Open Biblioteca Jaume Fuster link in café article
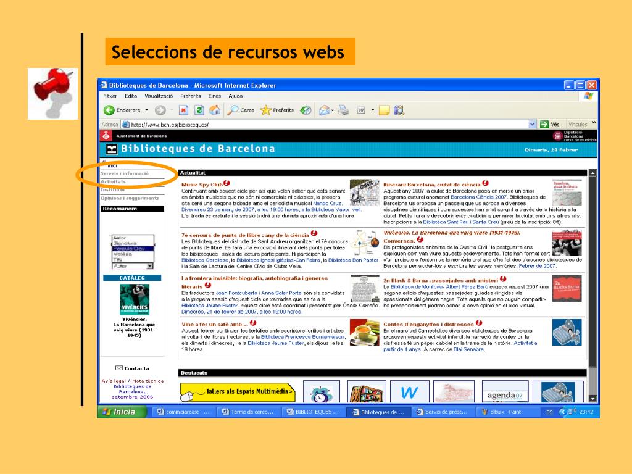Image resolution: width=632 pixels, height=474 pixels. [x=276, y=343]
